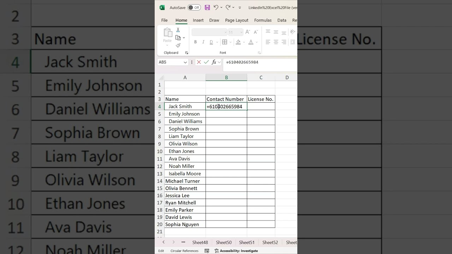Screen dimensions: 452x254
Task: Switch to the Draw tab
Action: click(x=214, y=20)
